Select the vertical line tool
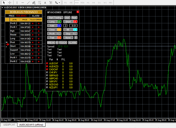The width and height of the screenshot is (176, 128). (x=17, y=3)
